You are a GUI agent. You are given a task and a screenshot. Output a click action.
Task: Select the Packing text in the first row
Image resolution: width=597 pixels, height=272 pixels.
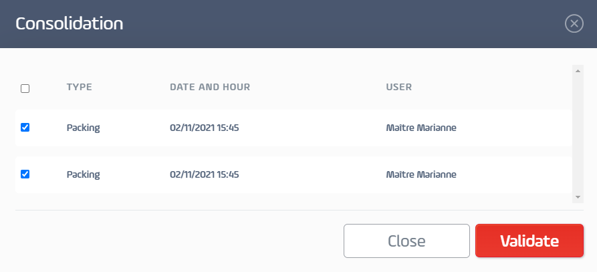pyautogui.click(x=83, y=128)
